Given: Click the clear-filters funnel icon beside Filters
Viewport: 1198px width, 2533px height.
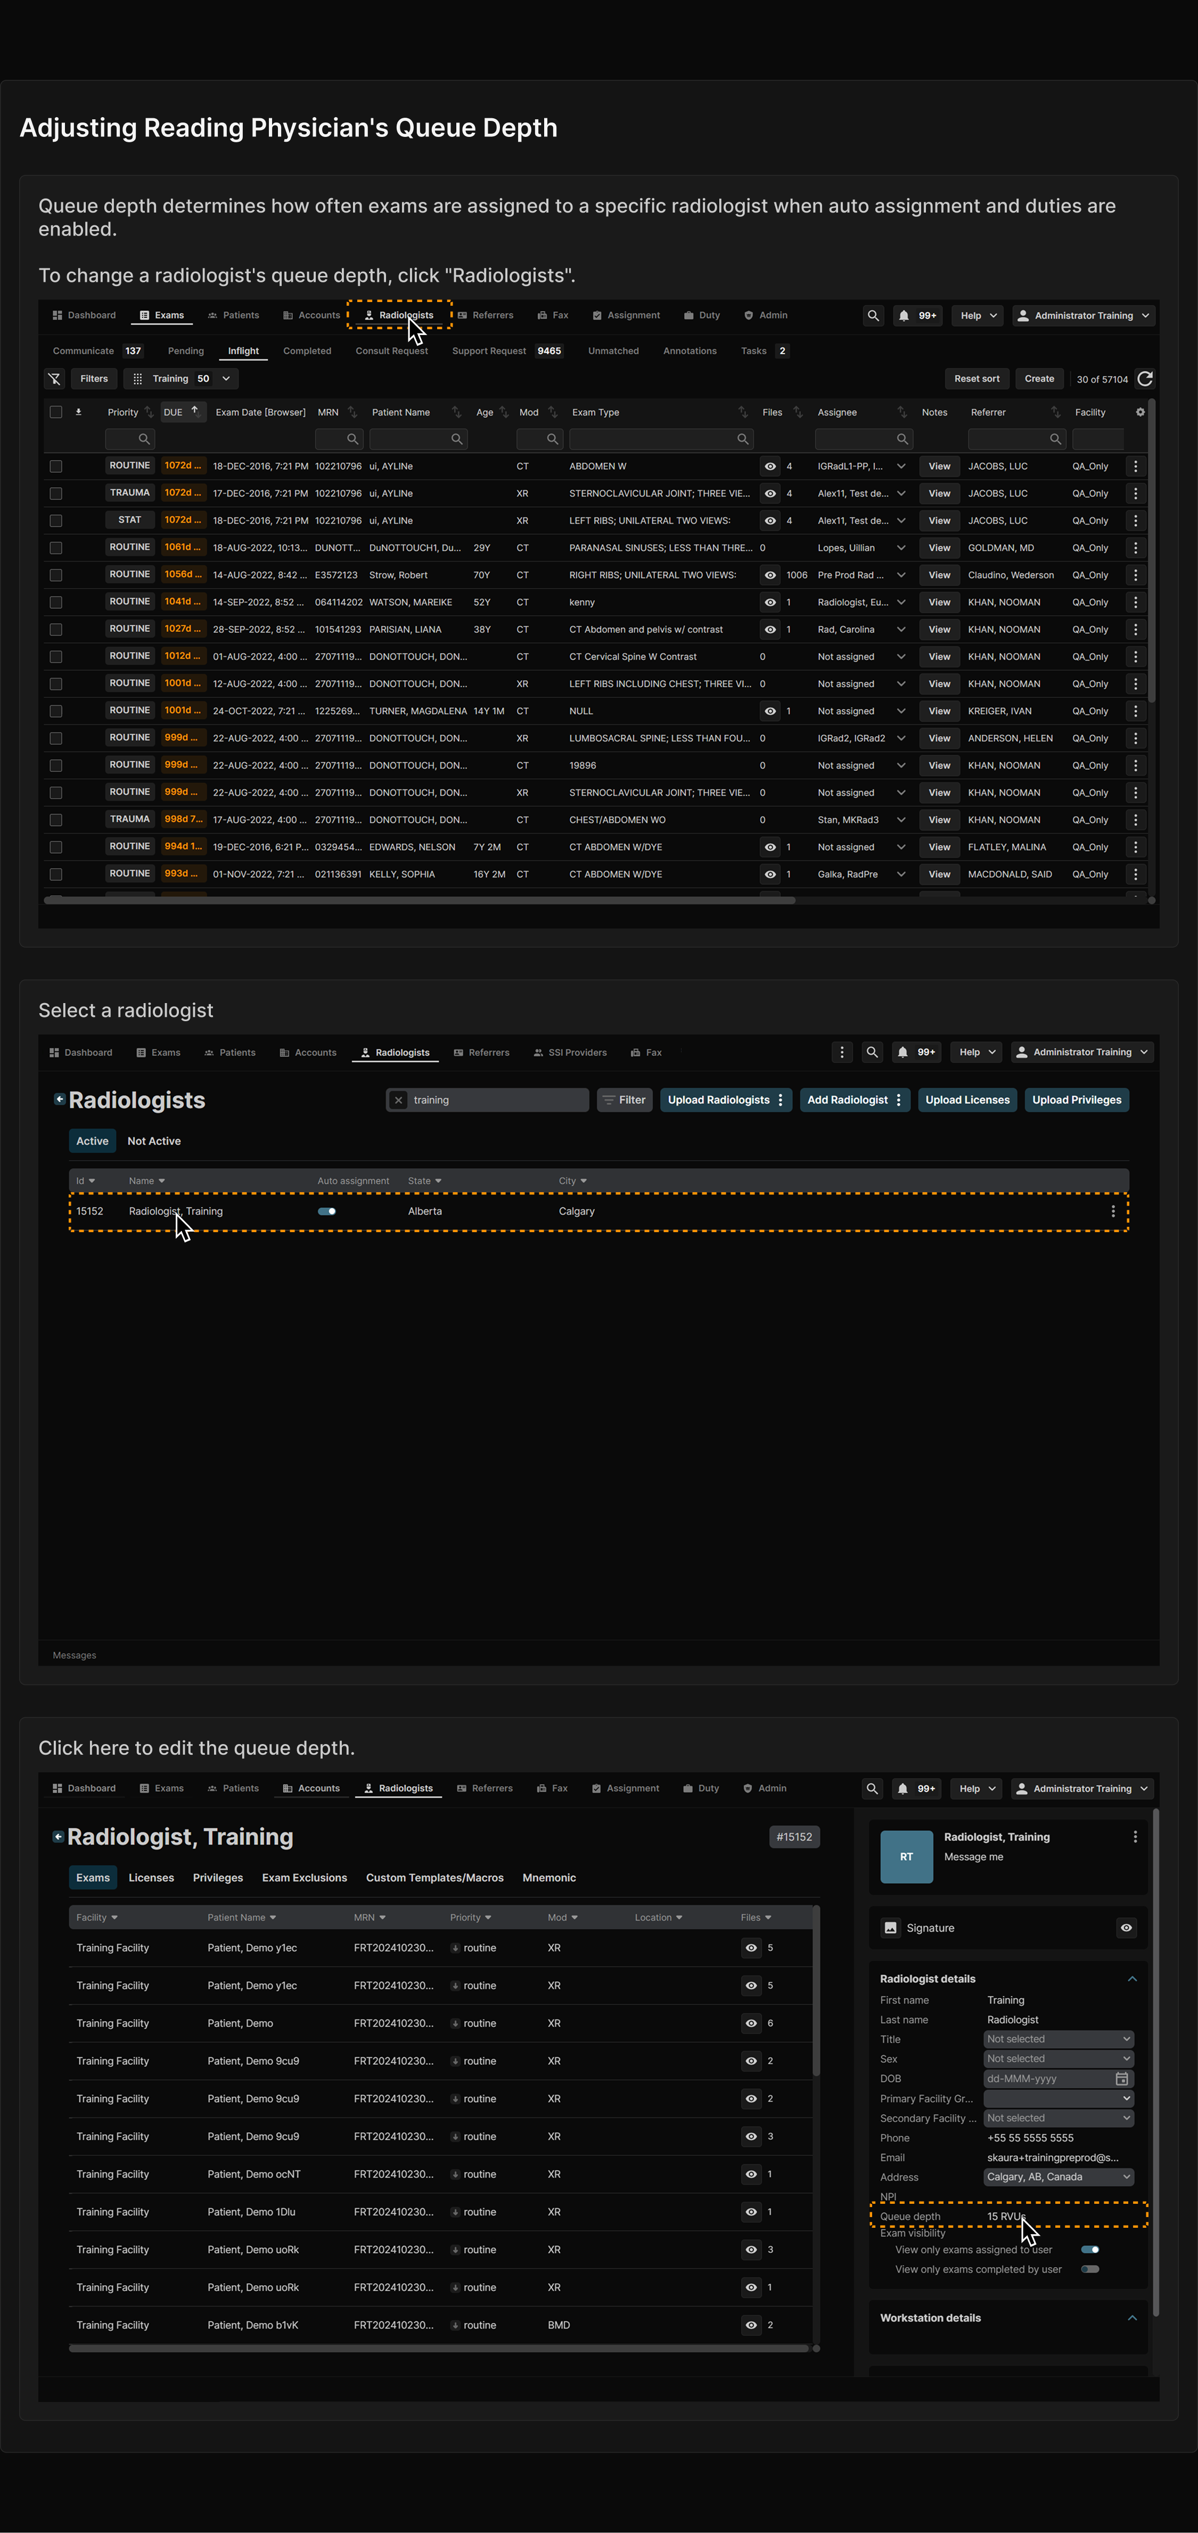Looking at the screenshot, I should (x=55, y=379).
